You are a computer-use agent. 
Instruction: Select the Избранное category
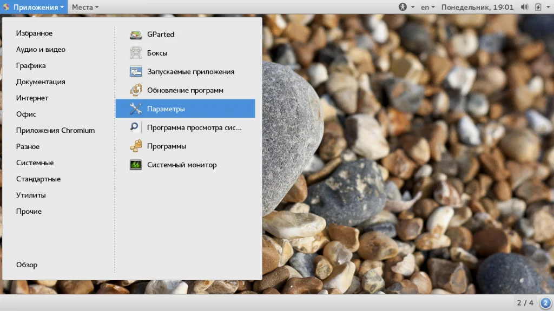coord(34,33)
